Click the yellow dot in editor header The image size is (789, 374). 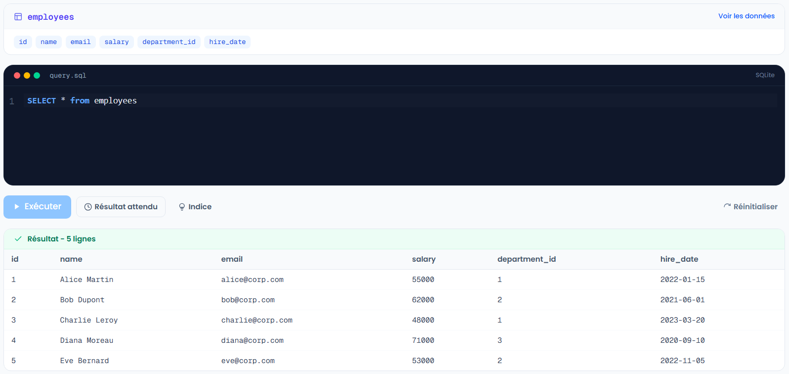pos(27,75)
